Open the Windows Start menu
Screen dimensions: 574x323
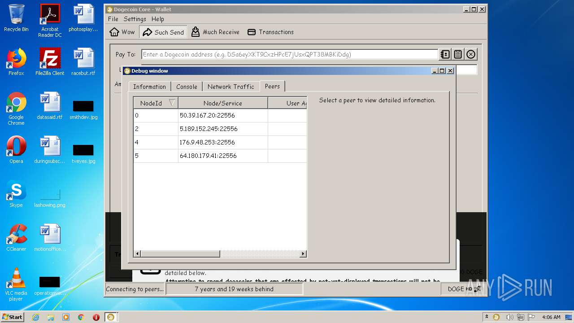[x=12, y=317]
